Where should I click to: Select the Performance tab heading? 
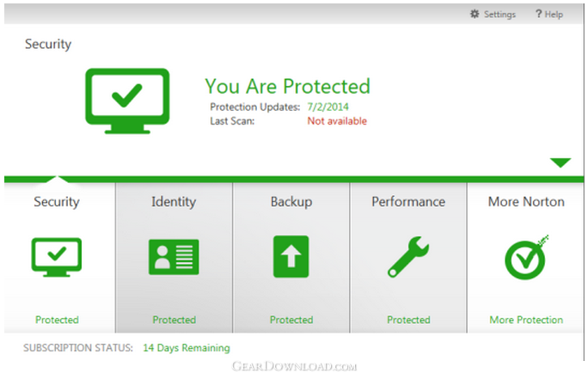tap(408, 202)
